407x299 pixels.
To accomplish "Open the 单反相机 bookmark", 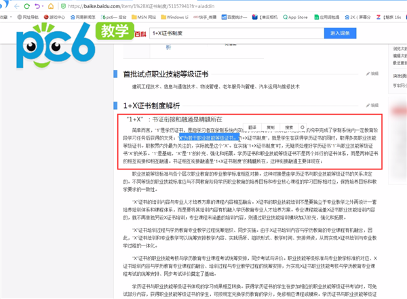I will tap(265, 17).
